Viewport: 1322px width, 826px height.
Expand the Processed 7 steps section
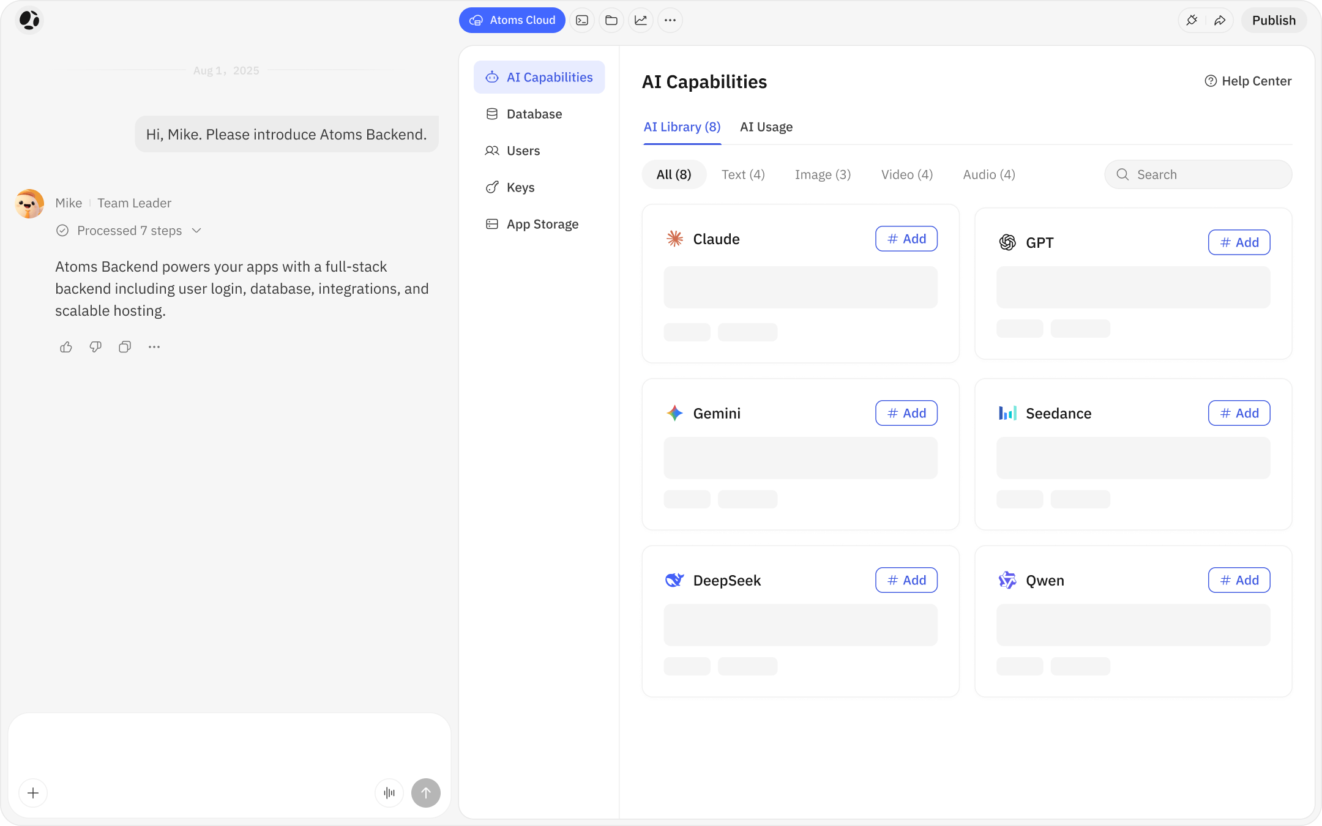[x=129, y=231]
